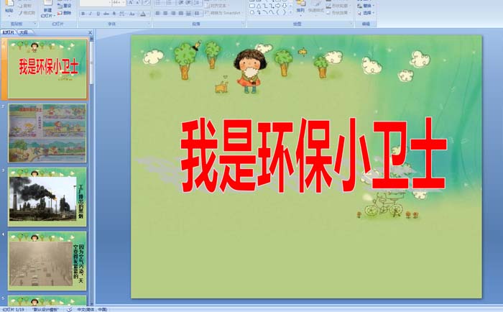Open the Clipboard group dialog launcher
503x312 pixels.
tap(35, 24)
